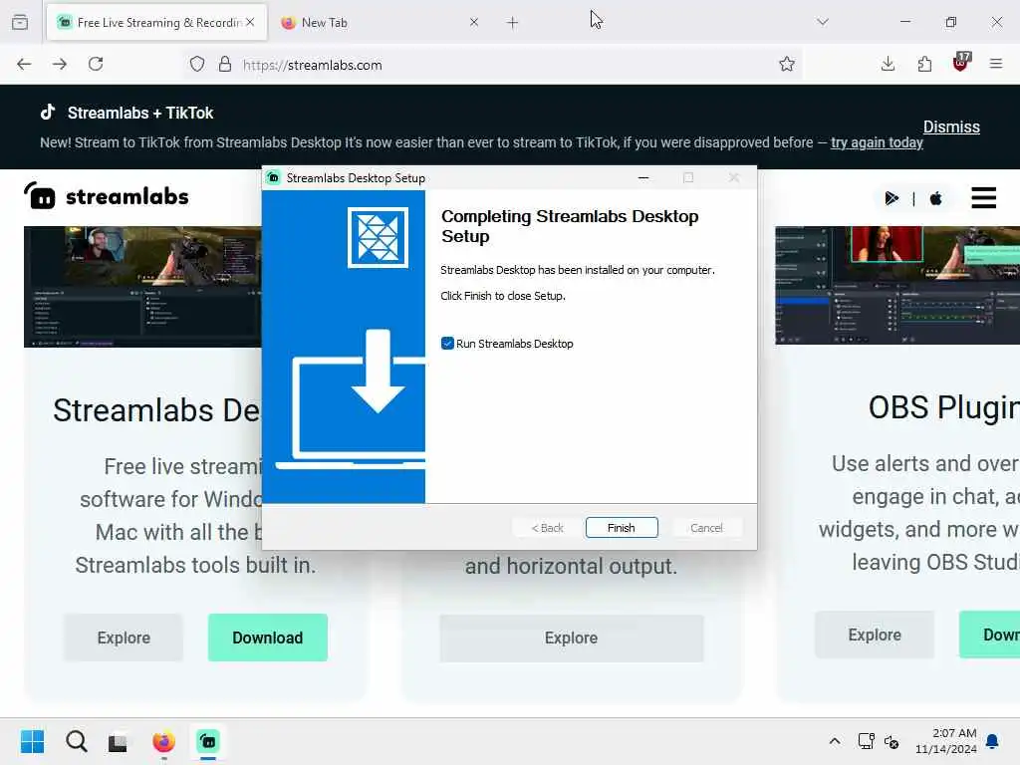Image resolution: width=1020 pixels, height=765 pixels.
Task: Close the New Tab tab
Action: pos(473,22)
